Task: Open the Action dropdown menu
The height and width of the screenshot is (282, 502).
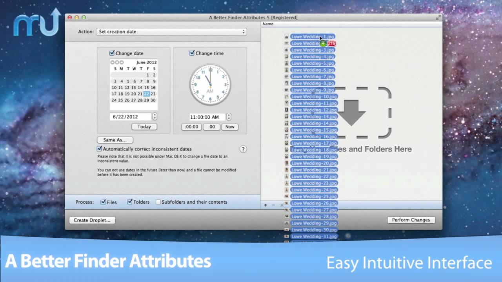Action: pos(171,32)
